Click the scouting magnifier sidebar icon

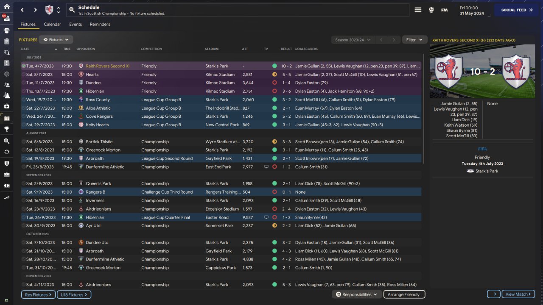6,141
